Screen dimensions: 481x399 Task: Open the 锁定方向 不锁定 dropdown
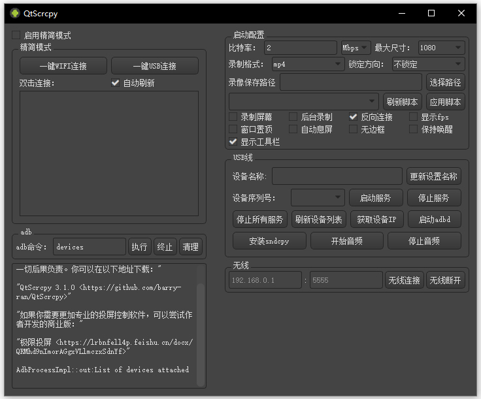click(x=429, y=65)
